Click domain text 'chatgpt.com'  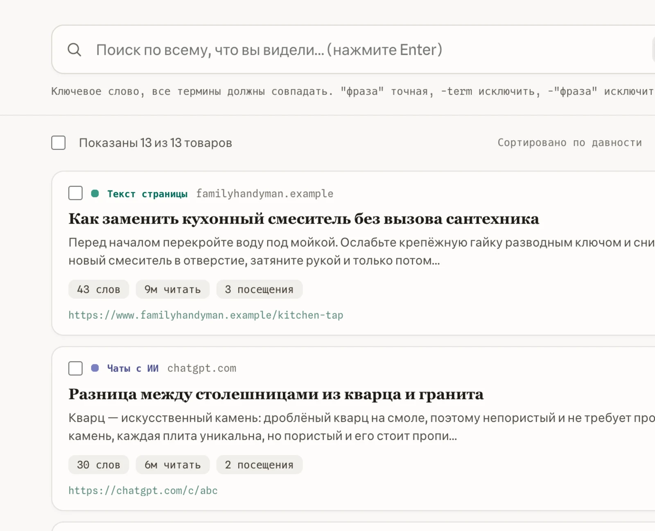(x=202, y=368)
